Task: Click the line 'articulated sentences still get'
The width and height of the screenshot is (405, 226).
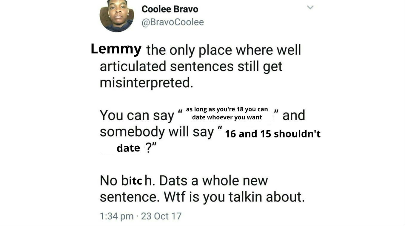Action: click(x=191, y=66)
